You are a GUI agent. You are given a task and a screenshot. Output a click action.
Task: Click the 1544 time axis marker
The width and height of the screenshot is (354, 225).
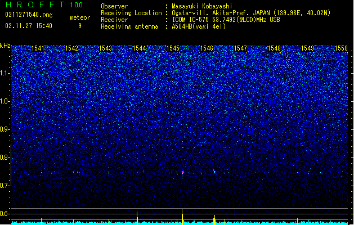point(140,48)
